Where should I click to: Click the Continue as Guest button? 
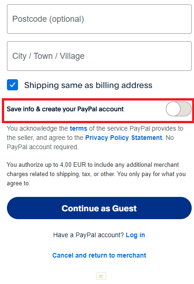click(x=99, y=208)
